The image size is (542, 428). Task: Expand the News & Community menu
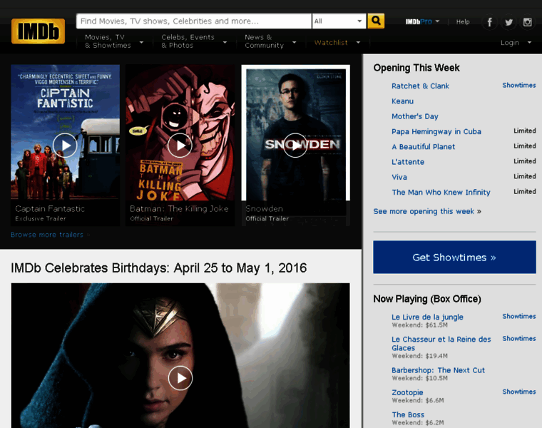pos(270,41)
